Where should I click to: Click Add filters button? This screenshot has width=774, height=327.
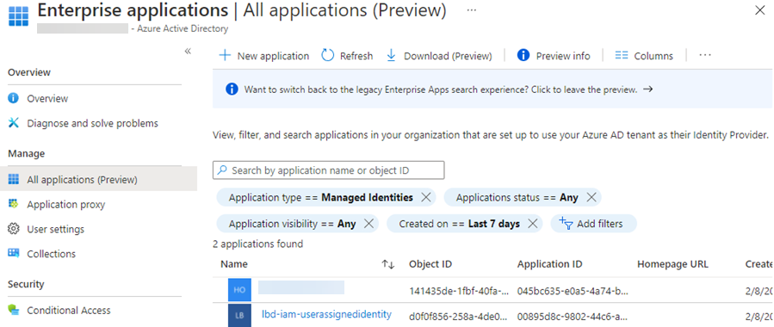(x=593, y=224)
